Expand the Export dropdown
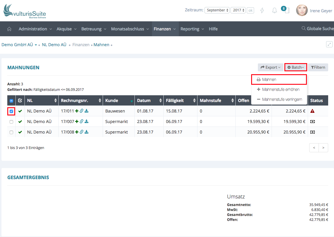The width and height of the screenshot is (334, 237). (270, 68)
